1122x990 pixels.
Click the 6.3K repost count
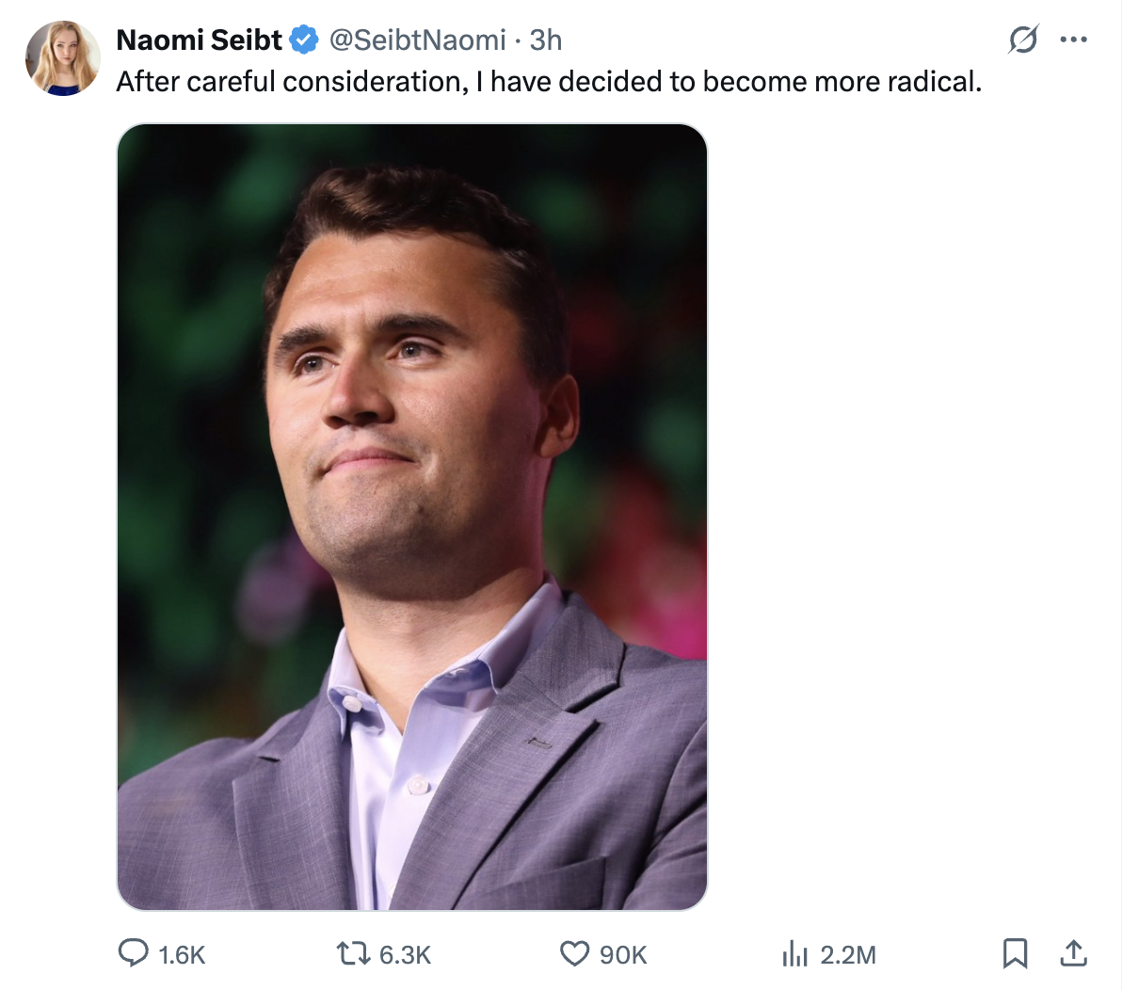405,955
